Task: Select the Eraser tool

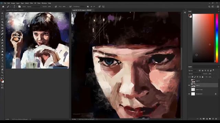Action: pos(2,46)
